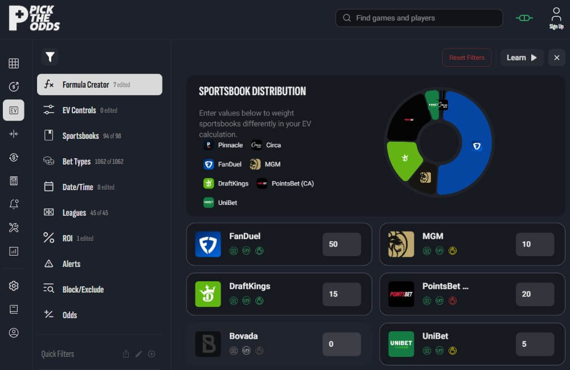Toggle the red status icon under PointsBet
Viewport: 570px width, 370px height.
click(453, 301)
